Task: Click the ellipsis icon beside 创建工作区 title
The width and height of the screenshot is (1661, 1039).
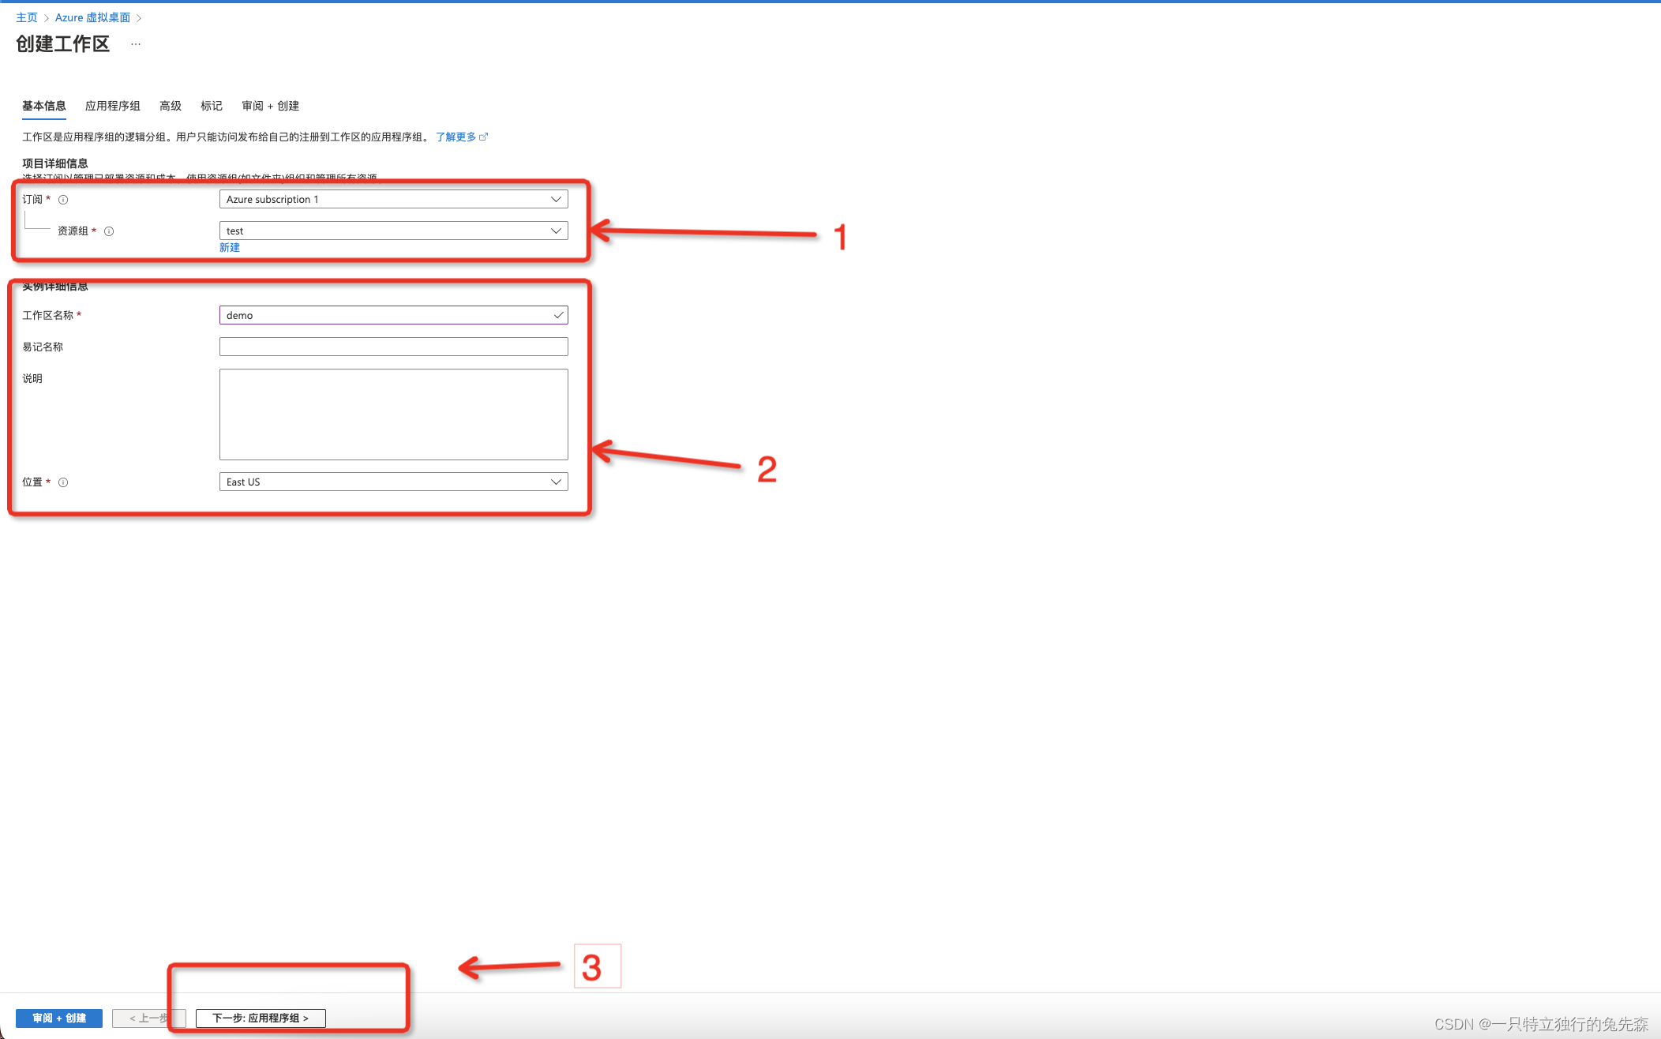Action: click(136, 44)
